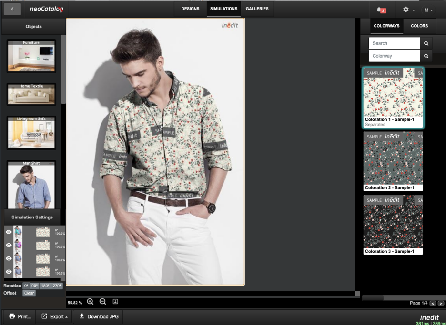Open the Print... dialog

click(20, 316)
